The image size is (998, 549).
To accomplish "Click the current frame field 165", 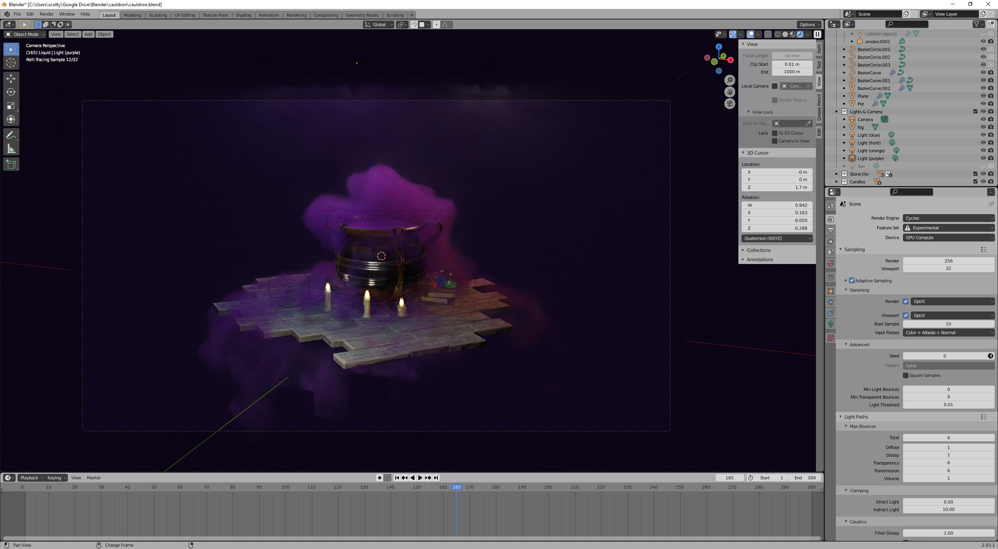I will click(729, 478).
